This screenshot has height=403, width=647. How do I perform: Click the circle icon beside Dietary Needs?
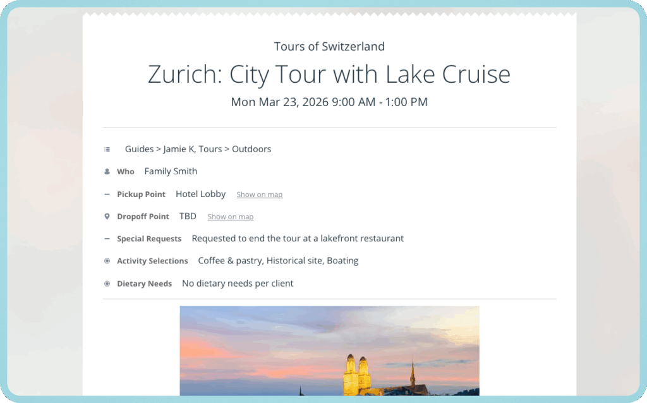point(107,284)
